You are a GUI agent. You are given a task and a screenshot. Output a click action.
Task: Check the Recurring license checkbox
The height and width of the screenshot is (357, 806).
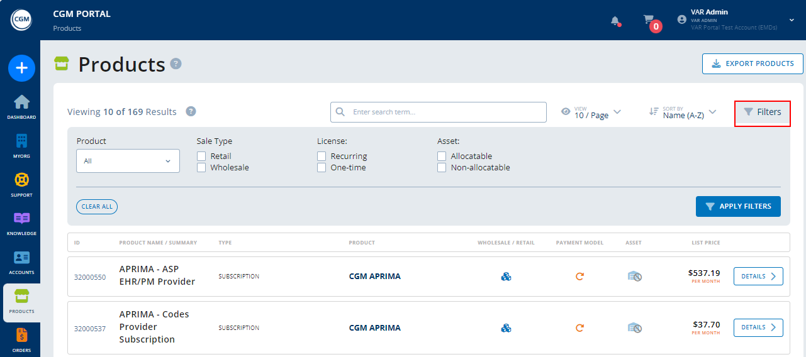[x=322, y=156]
